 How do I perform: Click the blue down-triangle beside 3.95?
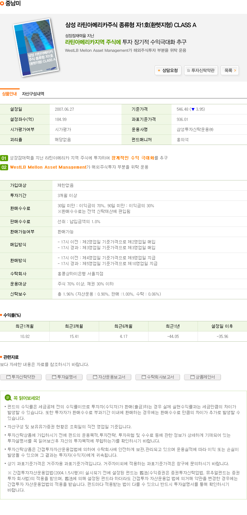(193, 109)
